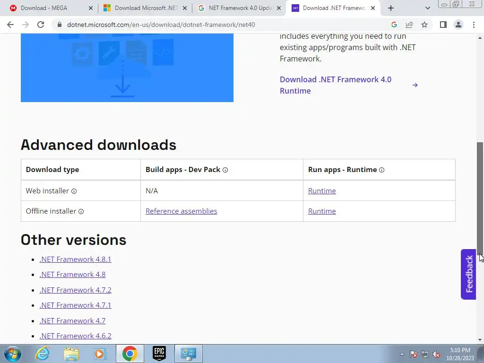This screenshot has height=363, width=484.
Task: Click the scrollbar up arrow
Action: pos(480,38)
